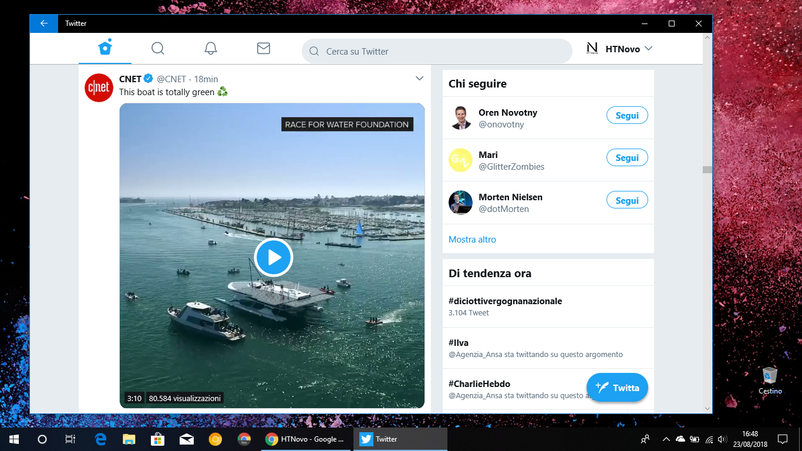Click the Di tendenza ora heading
This screenshot has height=451, width=802.
point(490,274)
